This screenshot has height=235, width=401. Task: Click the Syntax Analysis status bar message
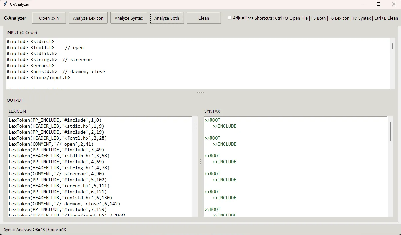35,229
